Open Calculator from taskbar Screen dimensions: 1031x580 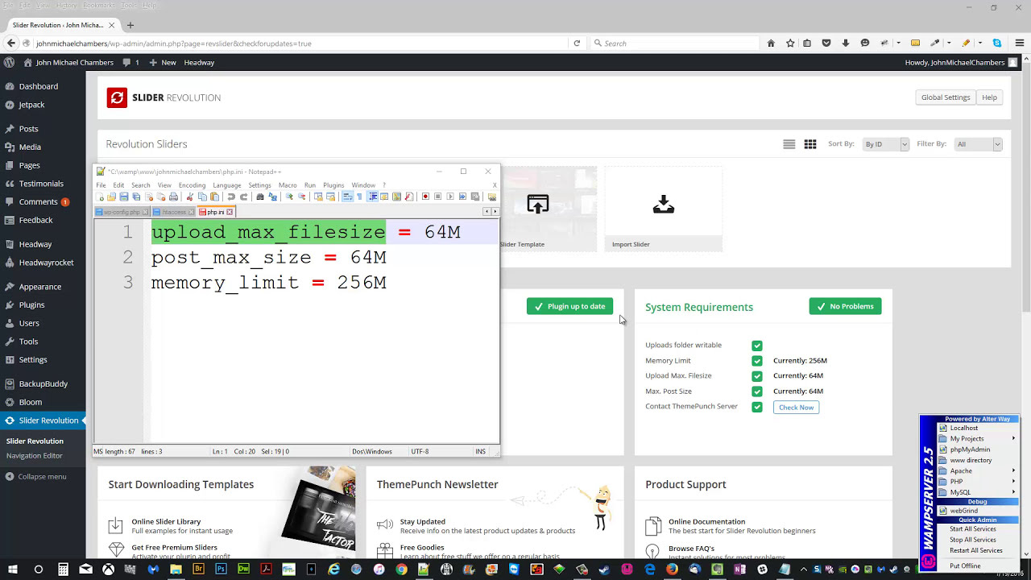[x=63, y=570]
